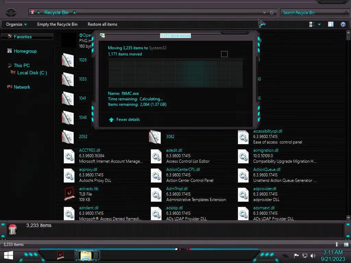
Task: Click the Alienware taskbar app icon
Action: (x=60, y=255)
